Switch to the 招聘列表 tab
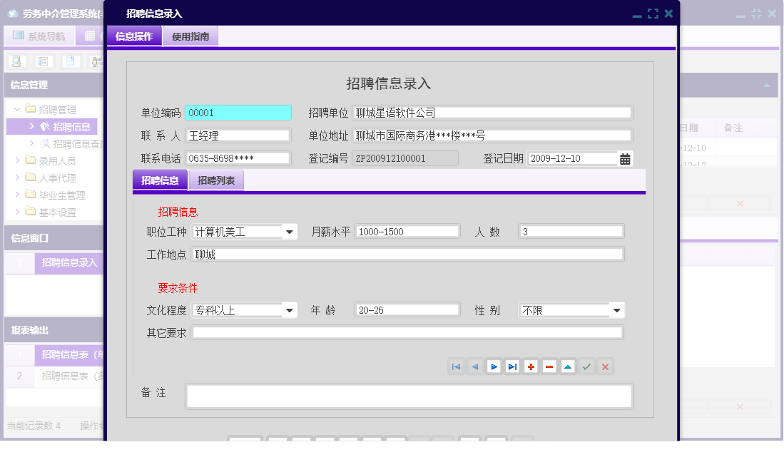Screen dimensions: 784x467 (x=215, y=180)
